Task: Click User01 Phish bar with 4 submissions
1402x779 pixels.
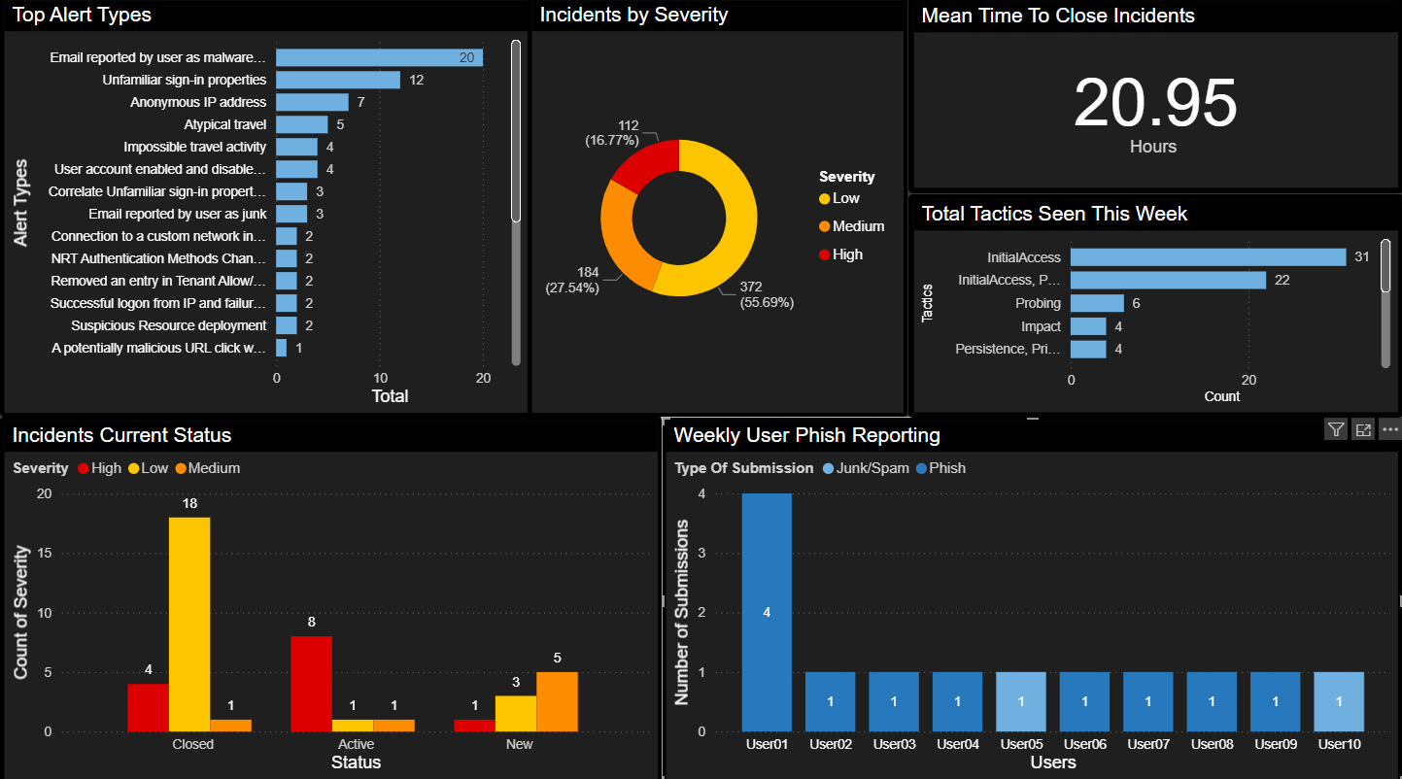Action: click(x=767, y=612)
